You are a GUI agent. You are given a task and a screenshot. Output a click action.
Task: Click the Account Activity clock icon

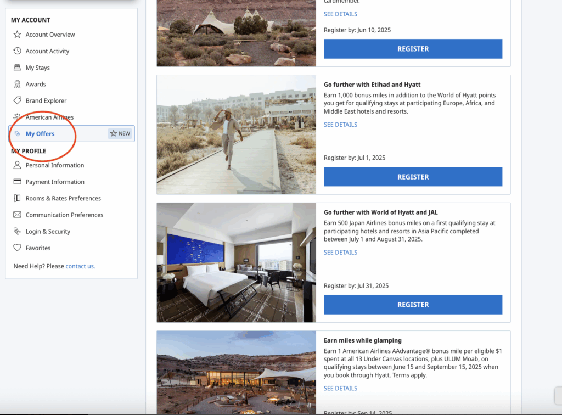(17, 51)
